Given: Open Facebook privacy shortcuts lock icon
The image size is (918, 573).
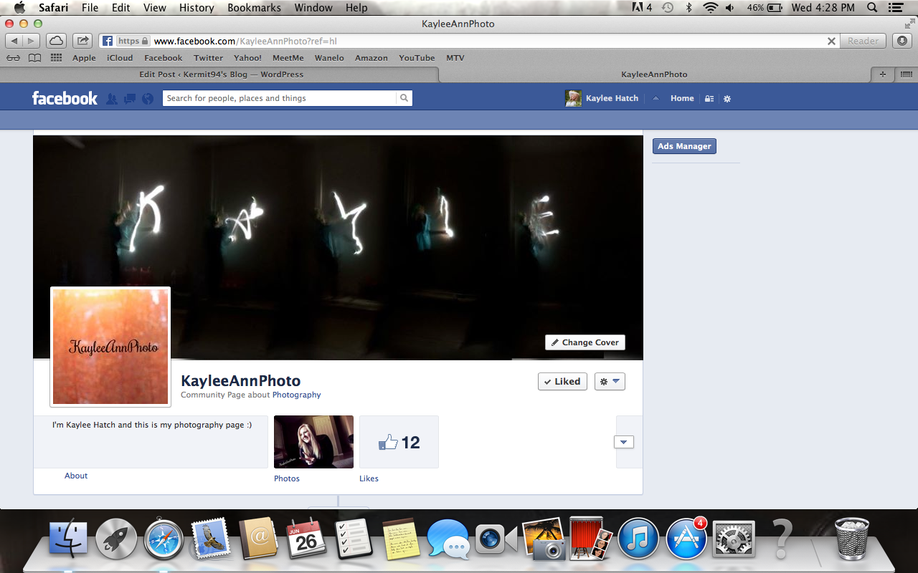Looking at the screenshot, I should pos(709,99).
